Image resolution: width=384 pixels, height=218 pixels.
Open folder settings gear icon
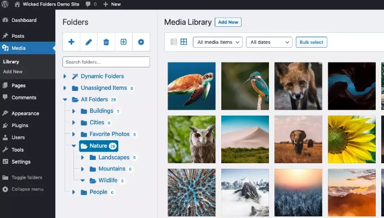[141, 42]
